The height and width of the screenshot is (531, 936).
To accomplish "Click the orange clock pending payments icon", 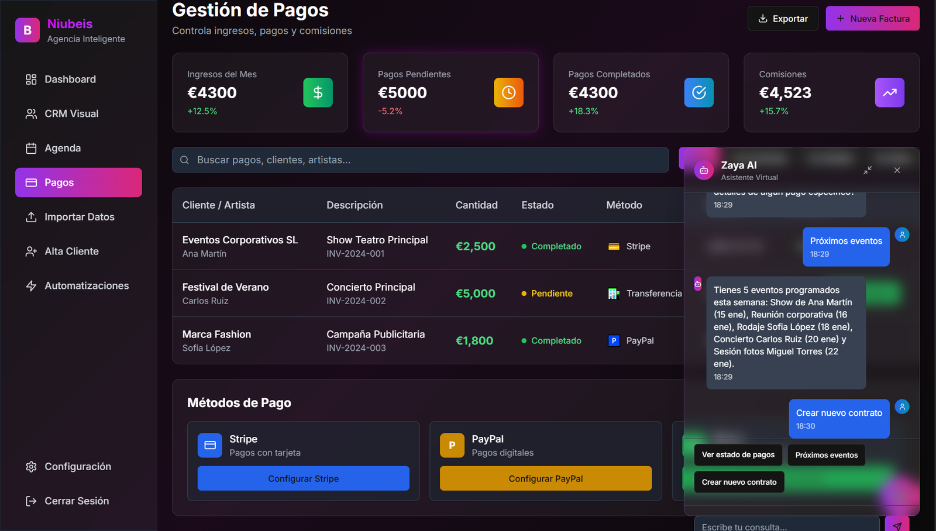I will click(x=508, y=92).
